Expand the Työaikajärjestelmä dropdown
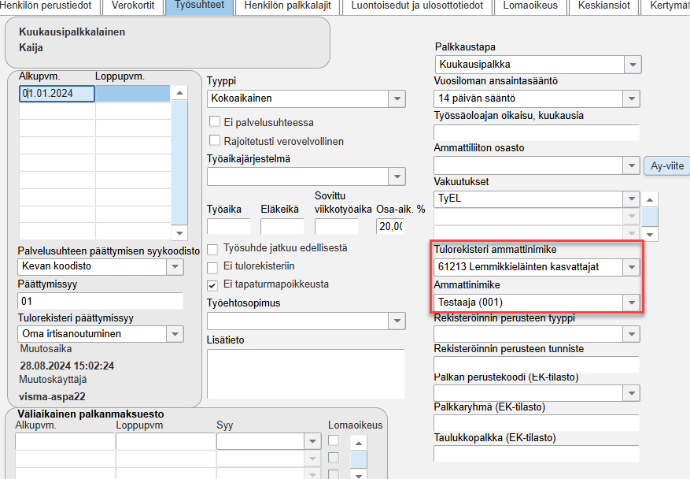Screen dimensions: 690x479 click(399, 176)
